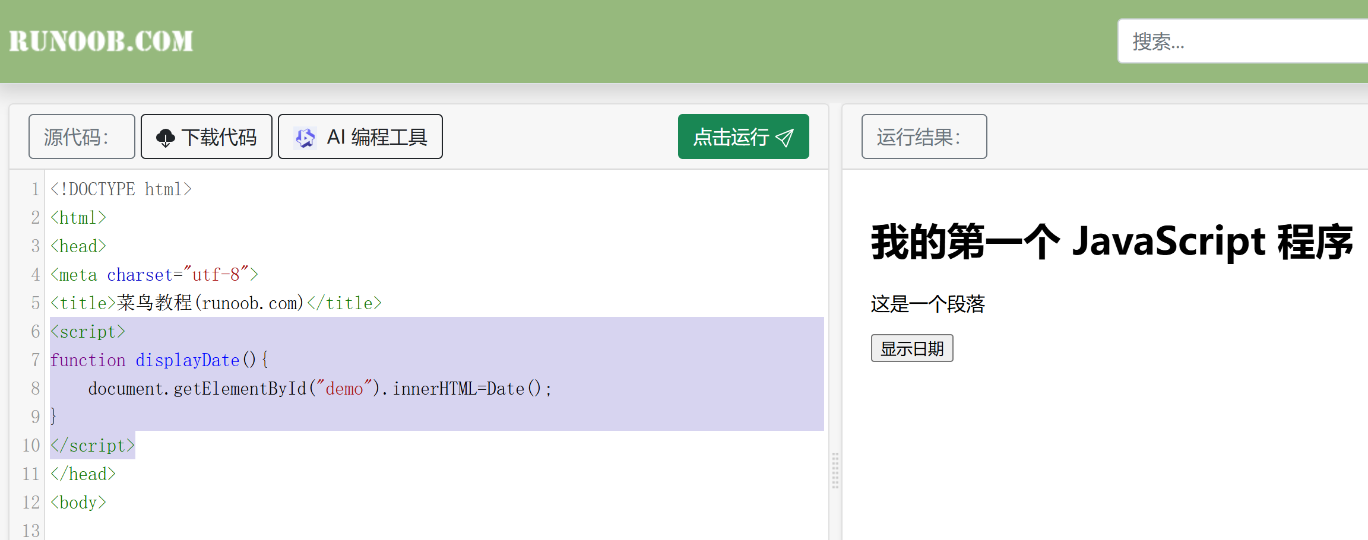Screen dimensions: 1368x540
Task: Click the </script> tag on line 10
Action: pos(93,446)
